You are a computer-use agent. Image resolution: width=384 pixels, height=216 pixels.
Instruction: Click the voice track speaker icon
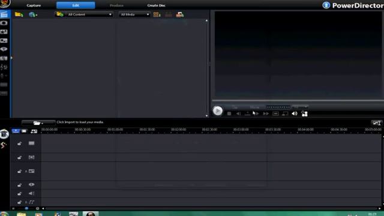(31, 193)
